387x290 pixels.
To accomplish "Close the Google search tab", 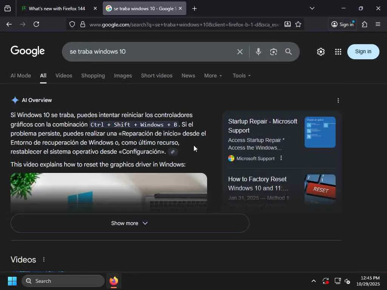I will point(180,8).
